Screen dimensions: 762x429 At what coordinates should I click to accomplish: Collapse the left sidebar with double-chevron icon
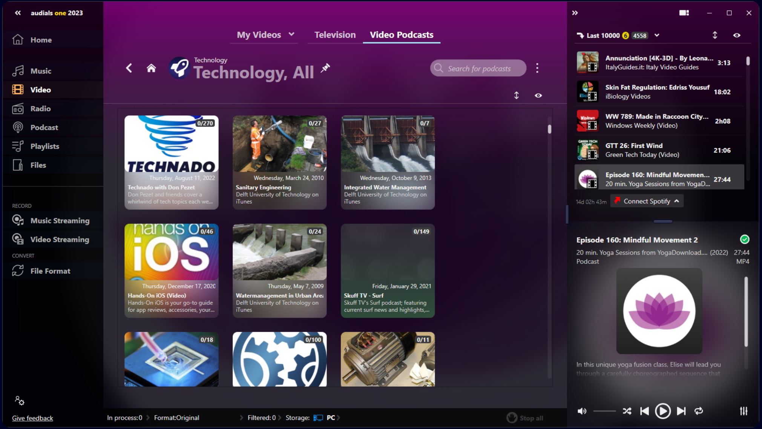click(x=18, y=13)
